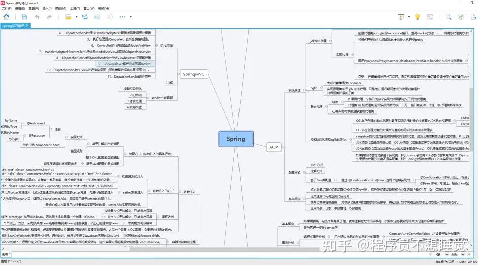This screenshot has height=265, width=478.
Task: Click the summary icon in the toolbar
Action: (110, 17)
